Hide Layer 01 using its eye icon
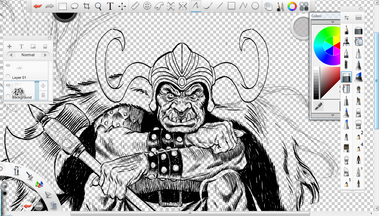 [x=8, y=65]
